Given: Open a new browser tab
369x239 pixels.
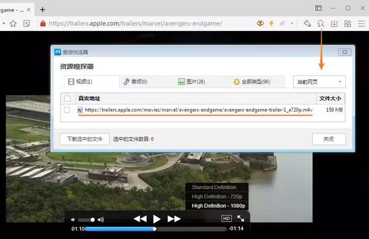Looking at the screenshot, I should [42, 10].
